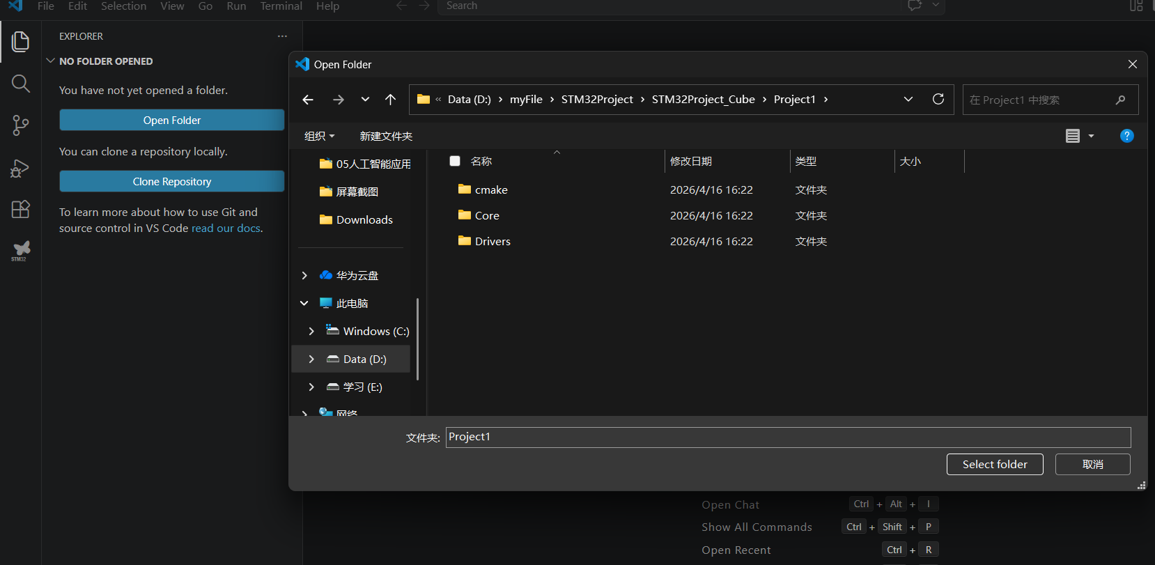This screenshot has width=1155, height=565.
Task: Expand the Data (D:) drive node
Action: pos(311,359)
